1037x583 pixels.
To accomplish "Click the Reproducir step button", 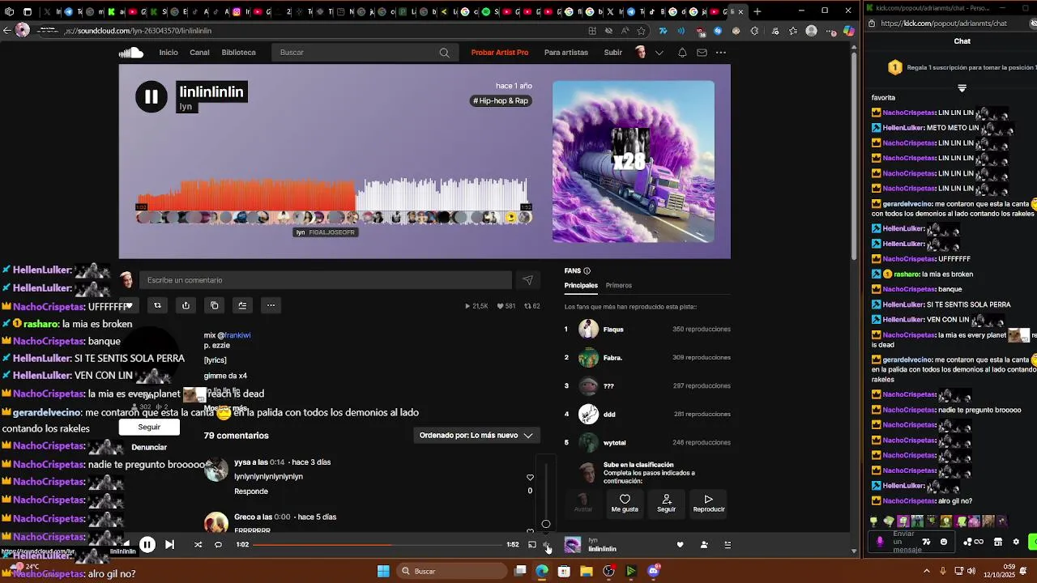I will tap(709, 503).
